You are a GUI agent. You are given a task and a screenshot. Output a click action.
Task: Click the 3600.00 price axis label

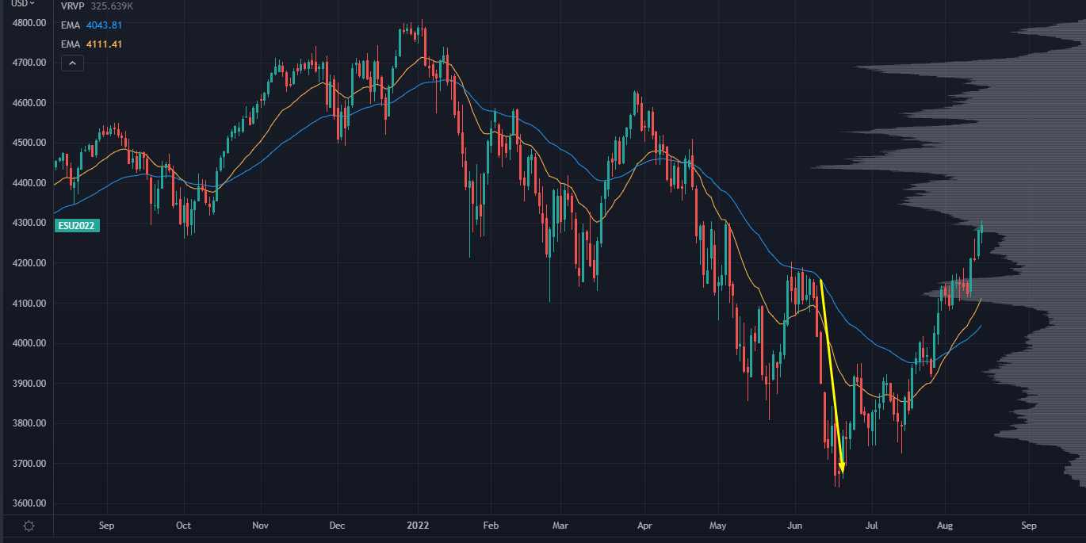pos(29,503)
